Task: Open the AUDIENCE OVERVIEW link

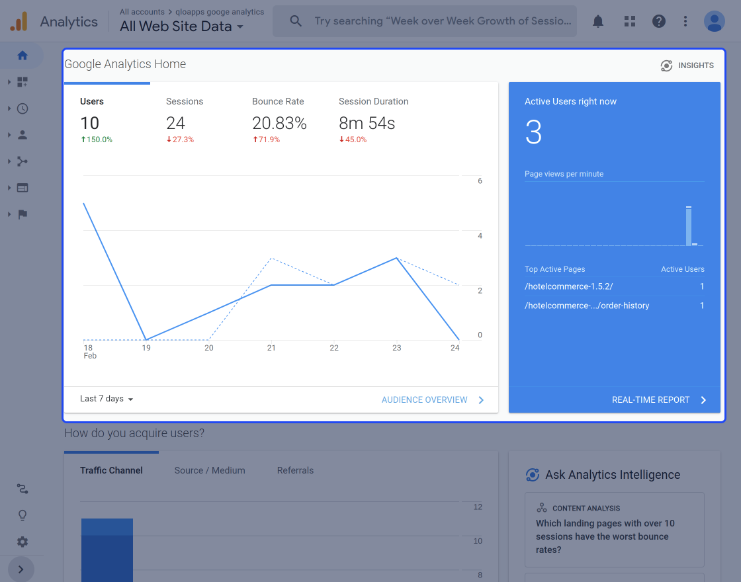Action: click(x=433, y=400)
